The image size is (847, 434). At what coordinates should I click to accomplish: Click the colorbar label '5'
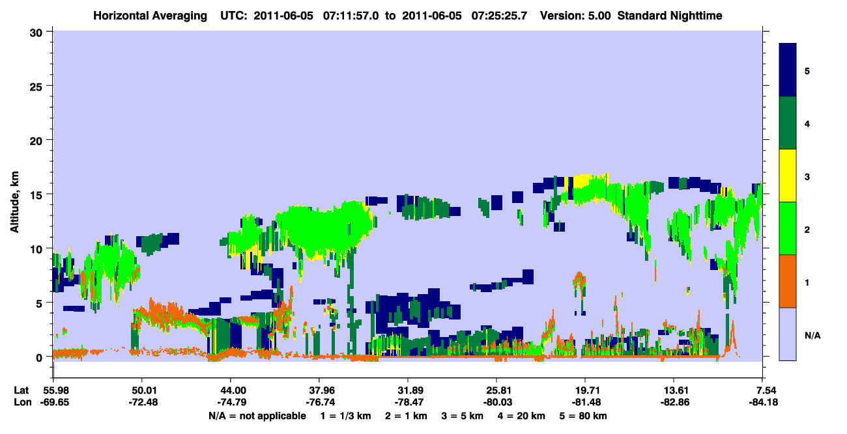click(x=807, y=70)
